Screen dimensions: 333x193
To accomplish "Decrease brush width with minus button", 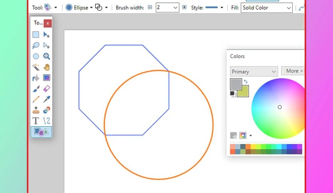I will (150, 7).
